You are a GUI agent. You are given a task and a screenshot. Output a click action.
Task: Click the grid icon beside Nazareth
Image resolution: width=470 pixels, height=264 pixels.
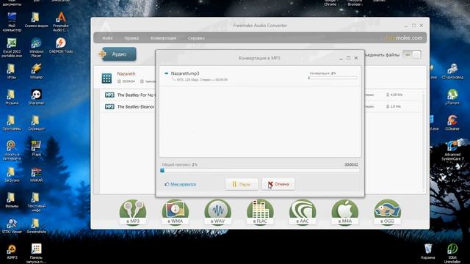pos(106,78)
